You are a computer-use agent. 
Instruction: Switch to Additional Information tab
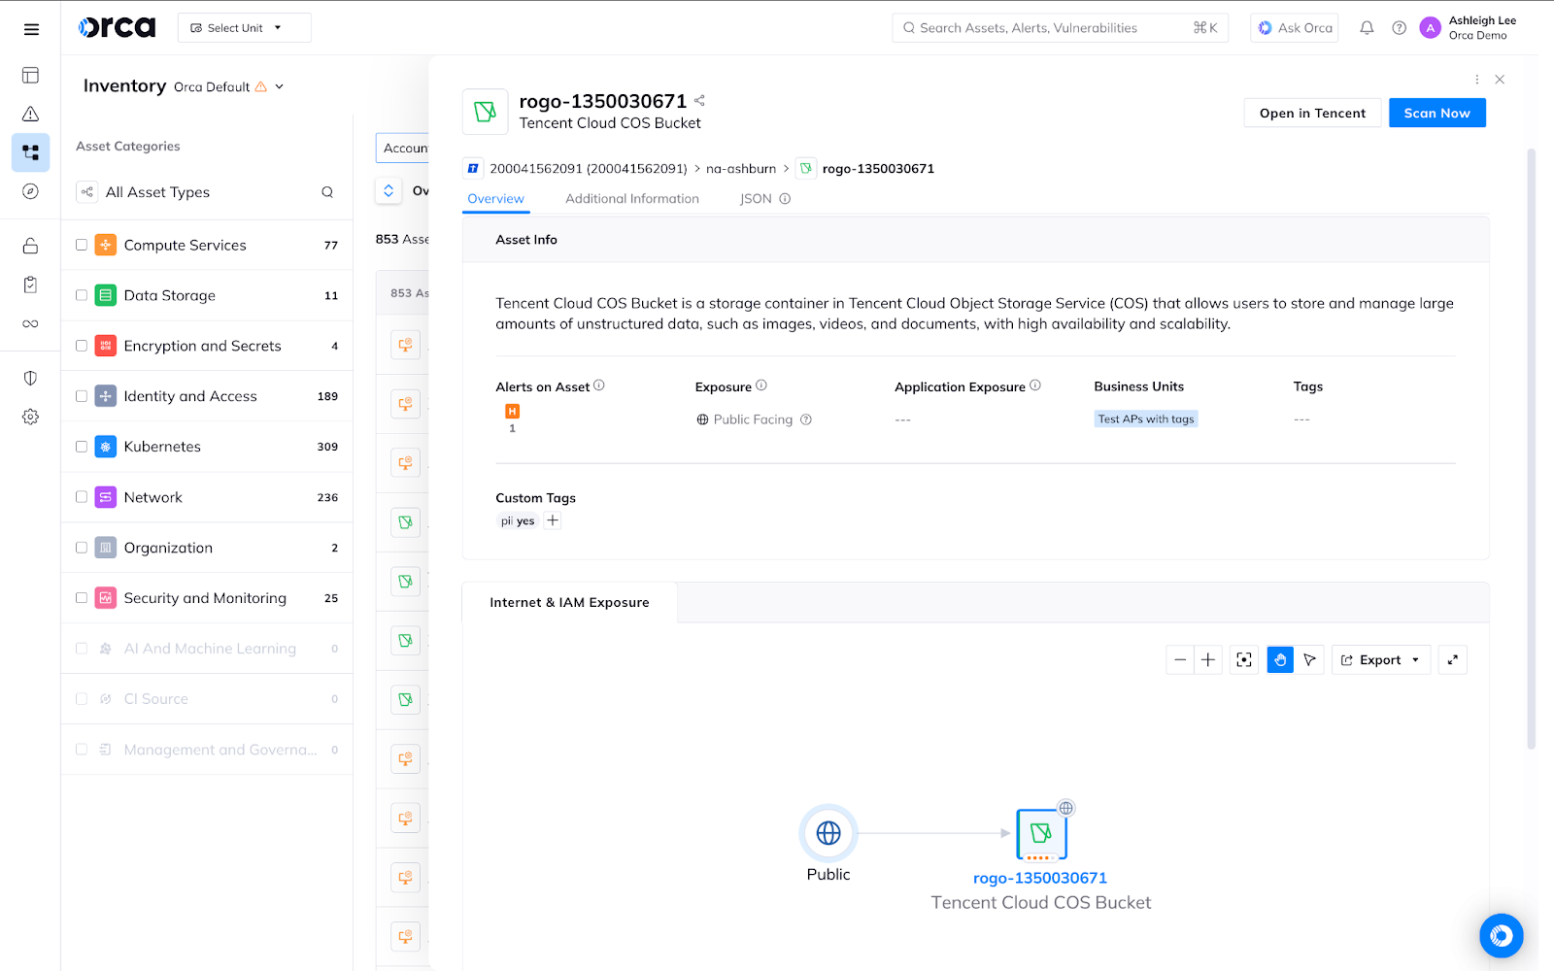631,199
